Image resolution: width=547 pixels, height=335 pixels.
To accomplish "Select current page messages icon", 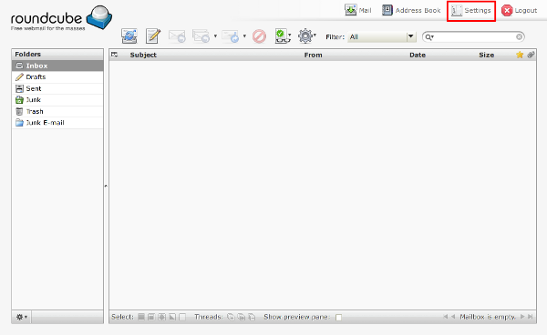I will pyautogui.click(x=151, y=317).
